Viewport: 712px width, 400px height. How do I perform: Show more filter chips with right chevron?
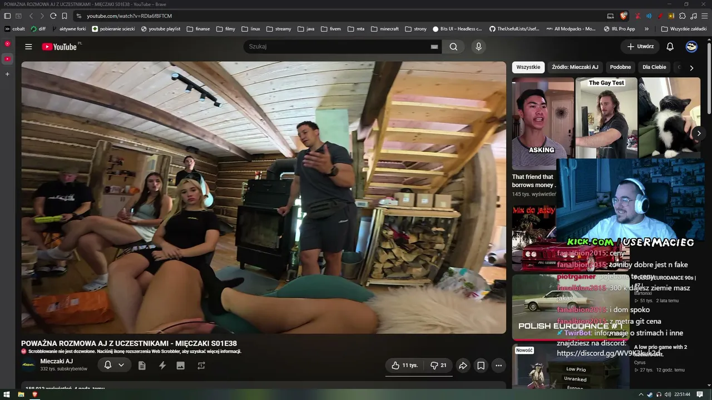coord(691,68)
